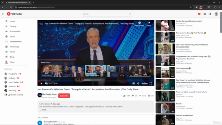Expand description with the more link
This screenshot has width=222, height=125.
(x=43, y=109)
